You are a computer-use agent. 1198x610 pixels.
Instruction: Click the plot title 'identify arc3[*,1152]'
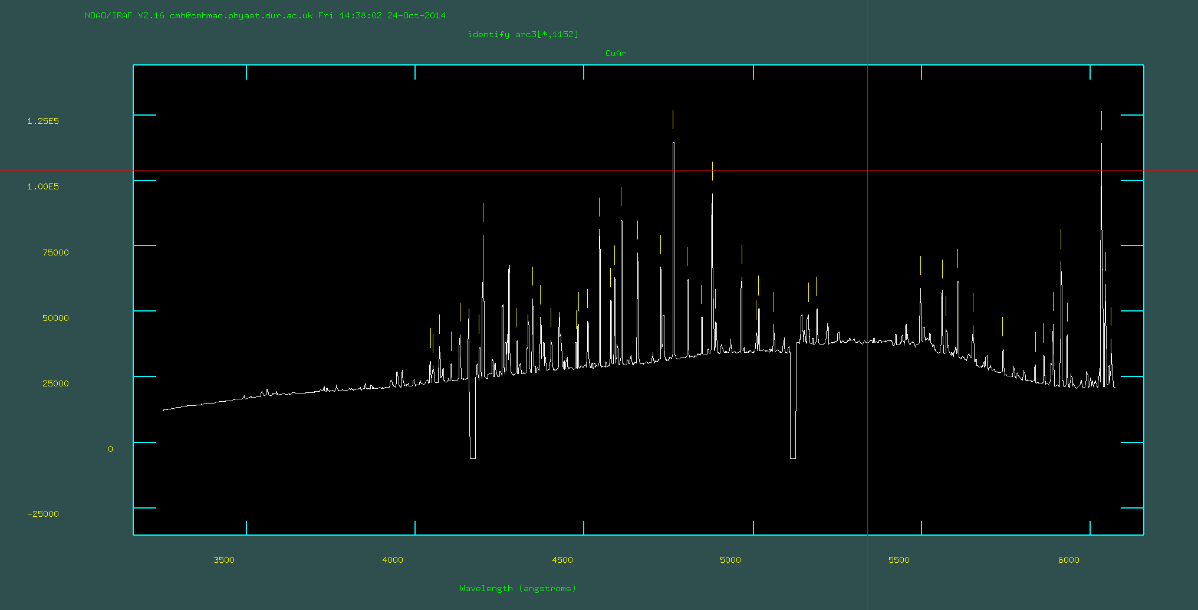(523, 34)
